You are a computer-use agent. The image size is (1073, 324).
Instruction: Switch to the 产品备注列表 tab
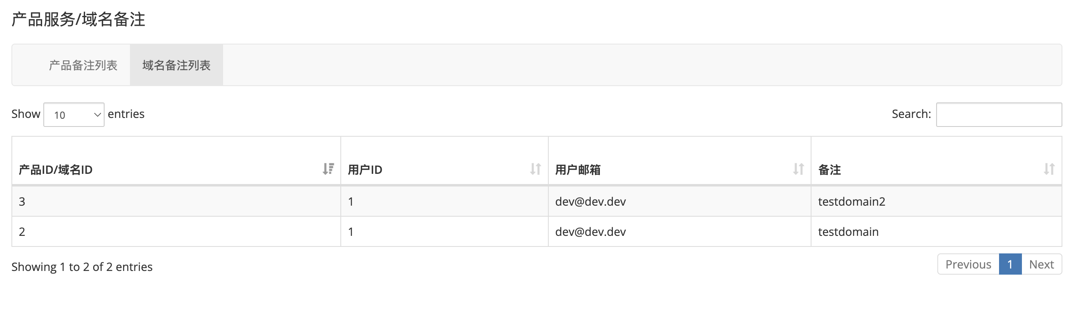(x=83, y=65)
